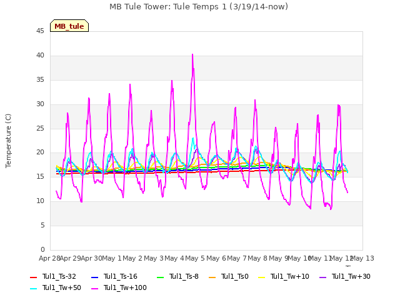Click the 25 y-axis tick label
400x300 pixels.
click(x=40, y=128)
